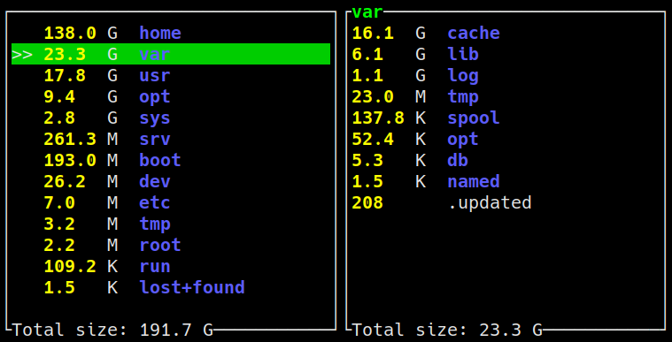Select the cache directory in var pane
Viewport: 672px width, 342px height.
tap(506, 33)
